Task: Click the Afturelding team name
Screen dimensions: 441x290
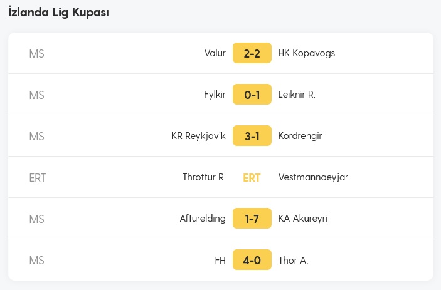Action: tap(203, 219)
